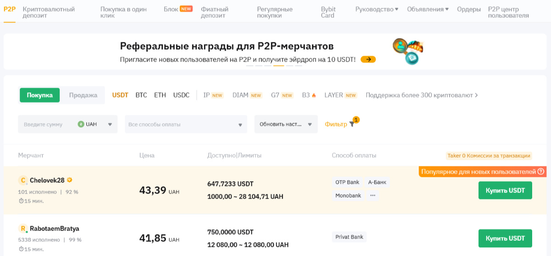
Task: Select the active banner carousel indicator
Action: (278, 66)
